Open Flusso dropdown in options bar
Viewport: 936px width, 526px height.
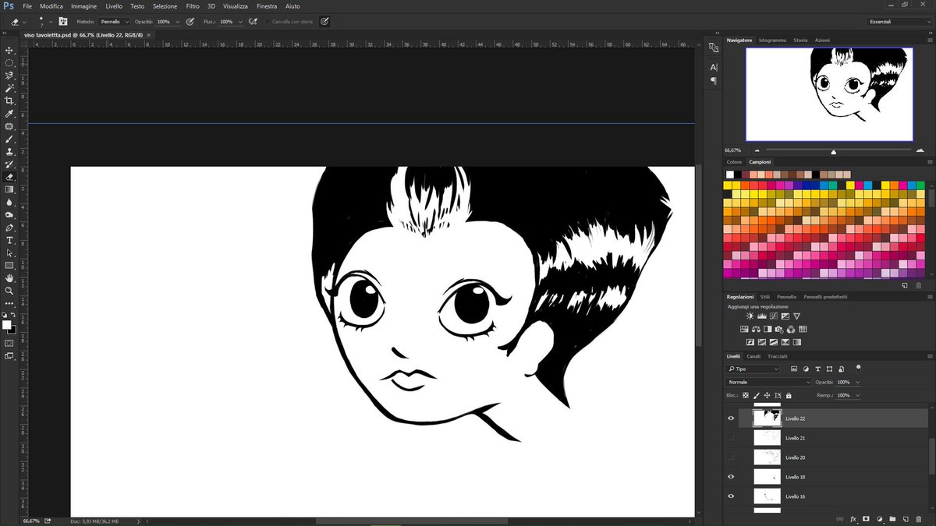pos(240,22)
